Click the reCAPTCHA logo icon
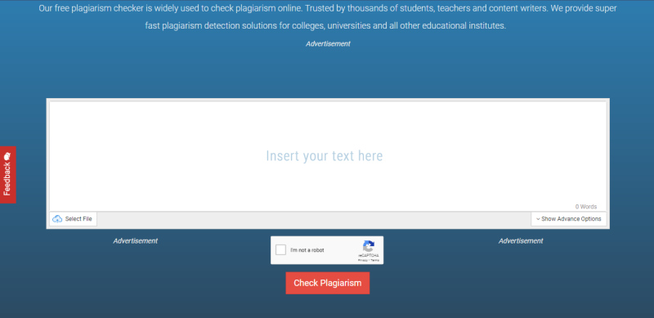Screen dimensions: 654x318 click(x=369, y=246)
